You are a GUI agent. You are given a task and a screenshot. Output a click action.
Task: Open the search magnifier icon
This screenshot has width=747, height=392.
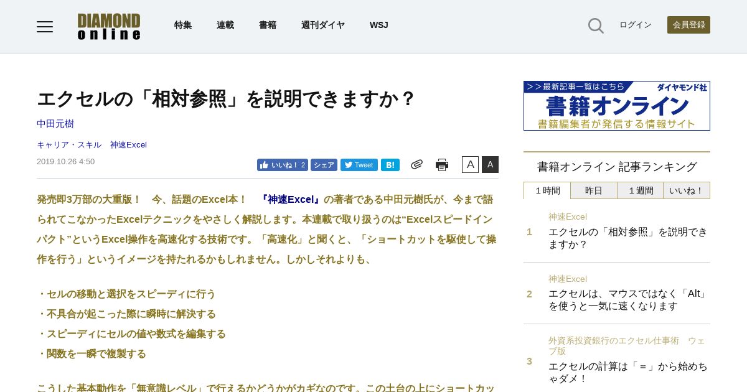click(x=596, y=26)
